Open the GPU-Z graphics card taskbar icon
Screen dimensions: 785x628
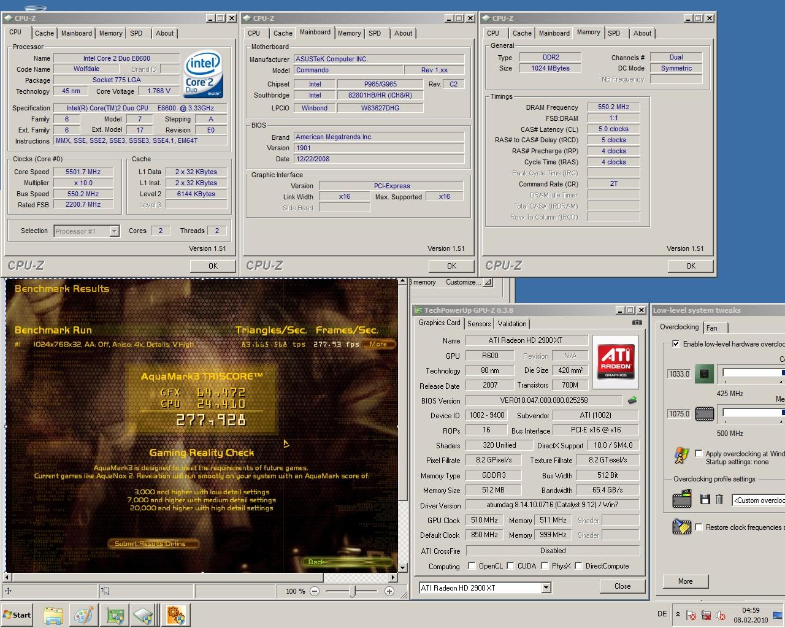pyautogui.click(x=115, y=615)
